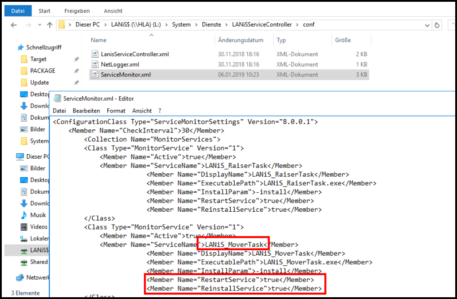Select Dieser PC in navigation tree

click(32, 156)
